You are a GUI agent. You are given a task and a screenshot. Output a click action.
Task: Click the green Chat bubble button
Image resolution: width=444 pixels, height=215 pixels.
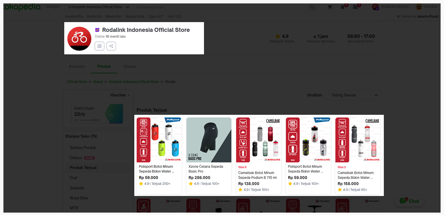(409, 201)
